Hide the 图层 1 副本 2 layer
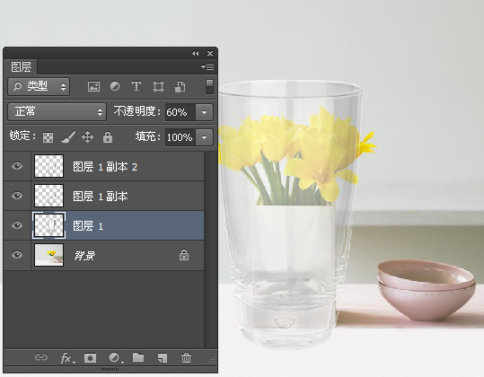 (17, 166)
